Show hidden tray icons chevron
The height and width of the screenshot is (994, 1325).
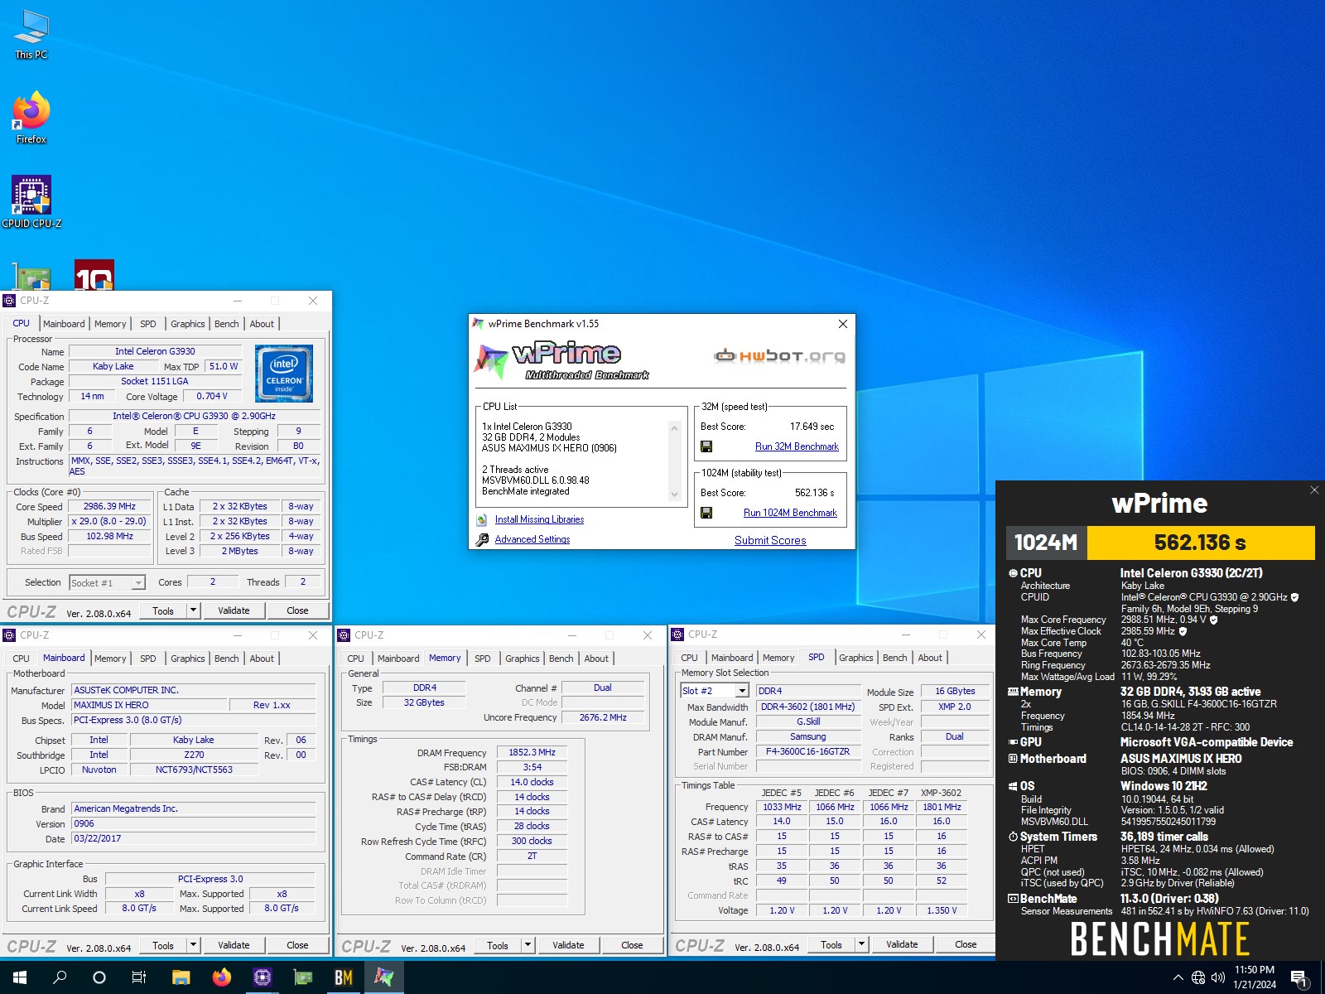[1178, 977]
